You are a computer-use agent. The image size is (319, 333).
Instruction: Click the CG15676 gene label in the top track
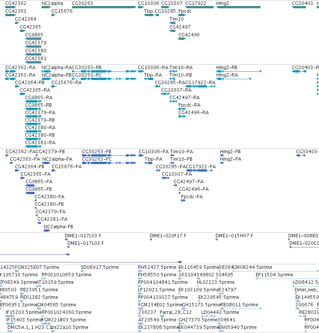[x=62, y=11]
